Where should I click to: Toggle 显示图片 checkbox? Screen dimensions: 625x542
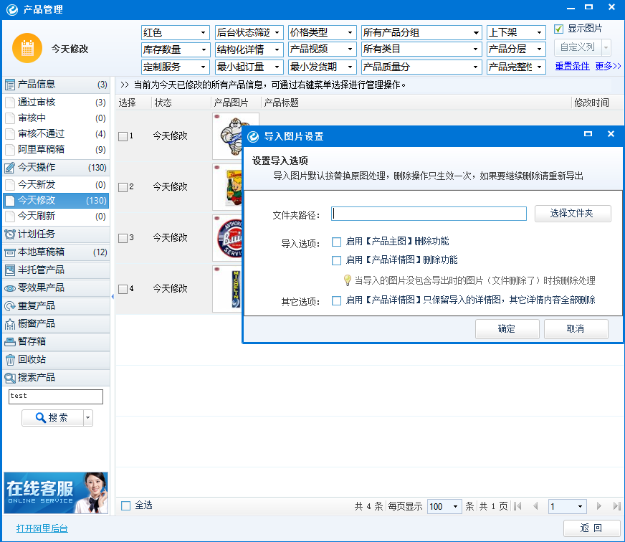(x=559, y=29)
